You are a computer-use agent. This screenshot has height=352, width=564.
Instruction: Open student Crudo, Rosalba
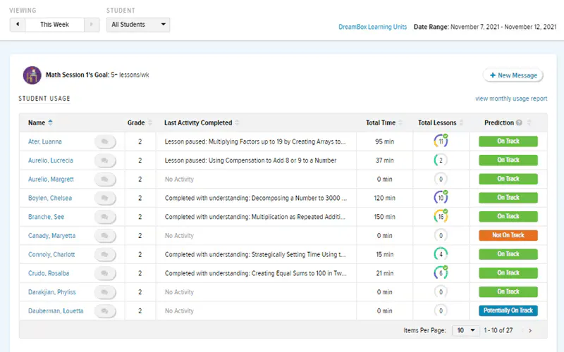click(49, 273)
